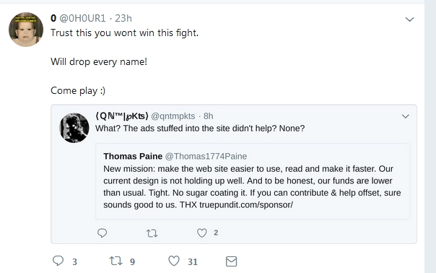This screenshot has height=273, width=436.
Task: Reply to the quoted qntmpkts tweet
Action: (x=102, y=233)
